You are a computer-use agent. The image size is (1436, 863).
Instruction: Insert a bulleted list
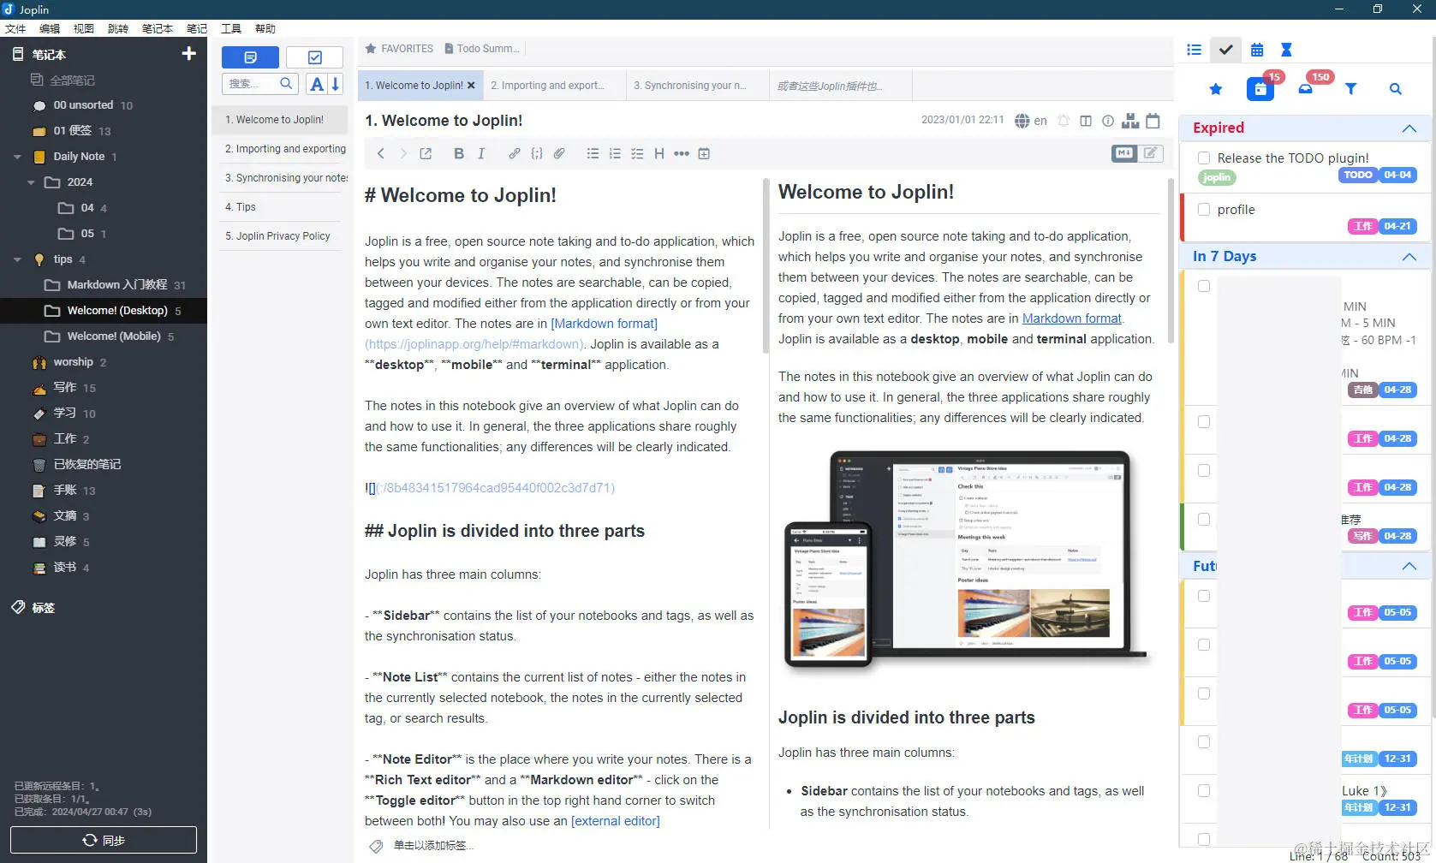593,153
